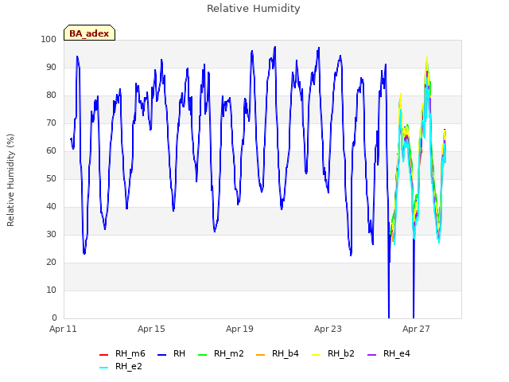Click the 0 y-axis tick label
Screen dimensions: 509x382
click(54, 318)
